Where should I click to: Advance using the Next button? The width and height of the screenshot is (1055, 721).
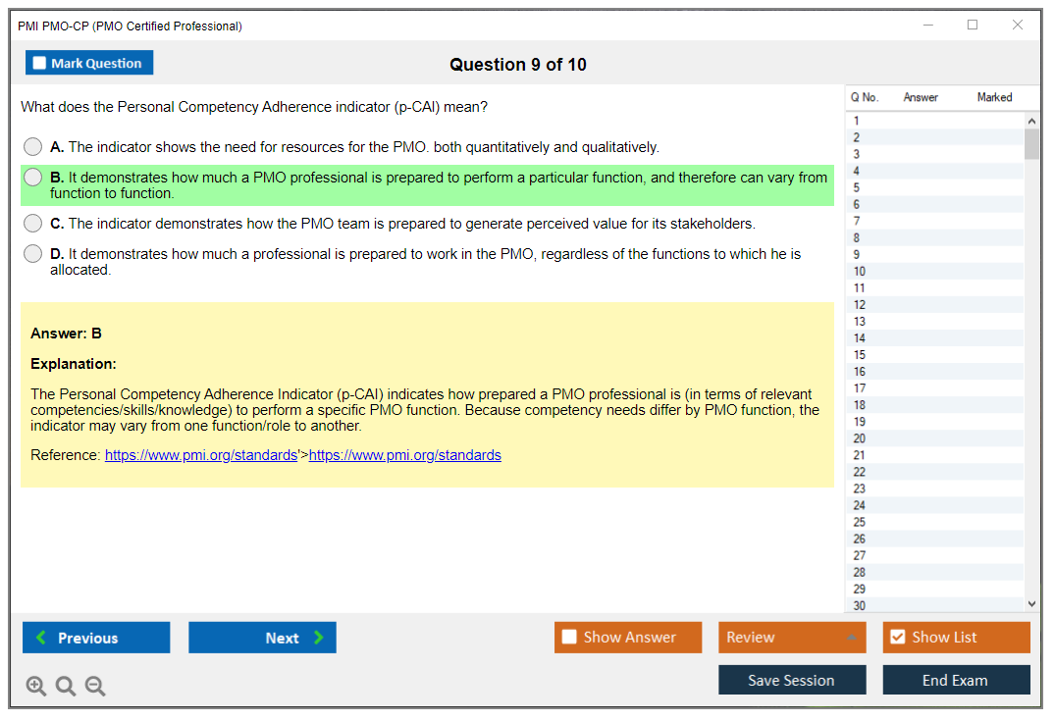pos(262,638)
